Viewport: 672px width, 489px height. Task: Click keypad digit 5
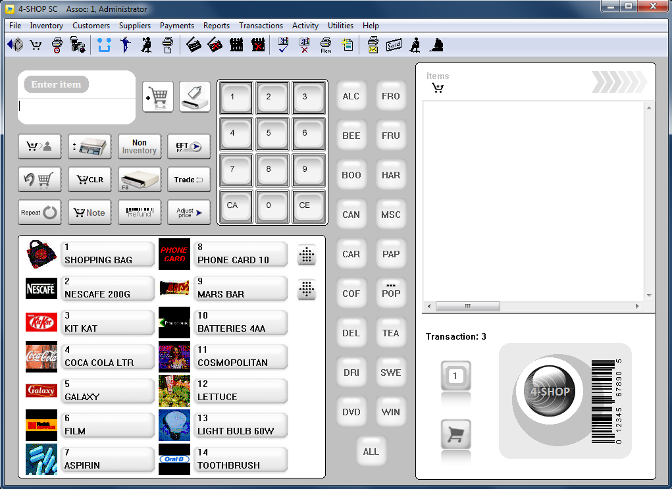pyautogui.click(x=272, y=134)
